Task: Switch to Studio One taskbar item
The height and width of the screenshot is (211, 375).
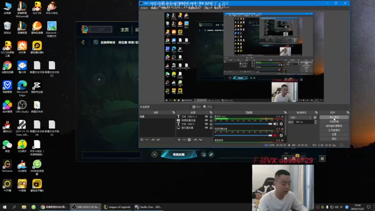Action: click(148, 207)
